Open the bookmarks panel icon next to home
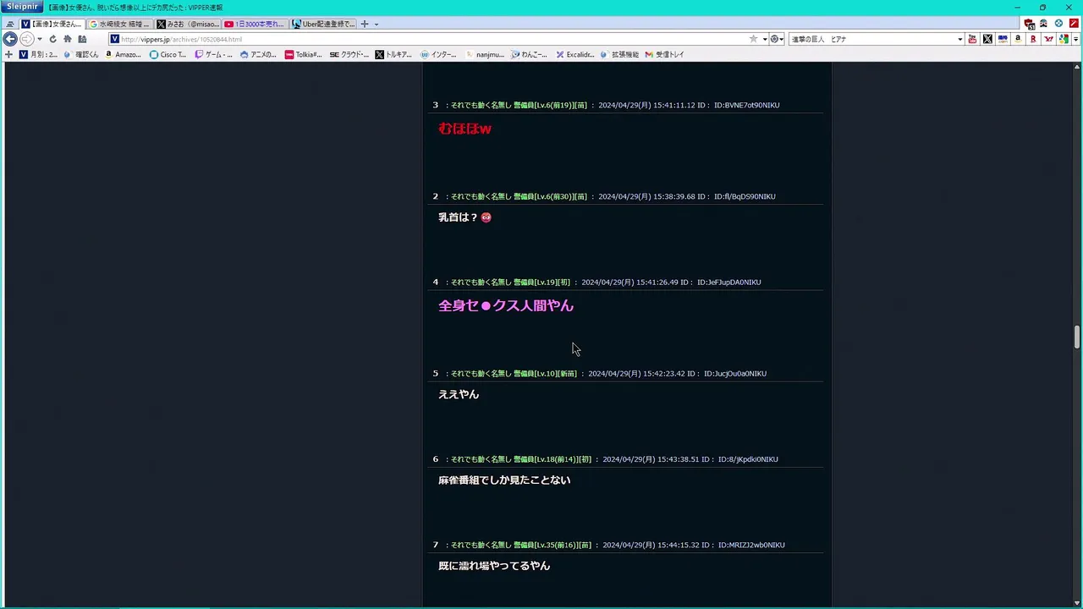Image resolution: width=1083 pixels, height=609 pixels. pyautogui.click(x=82, y=39)
